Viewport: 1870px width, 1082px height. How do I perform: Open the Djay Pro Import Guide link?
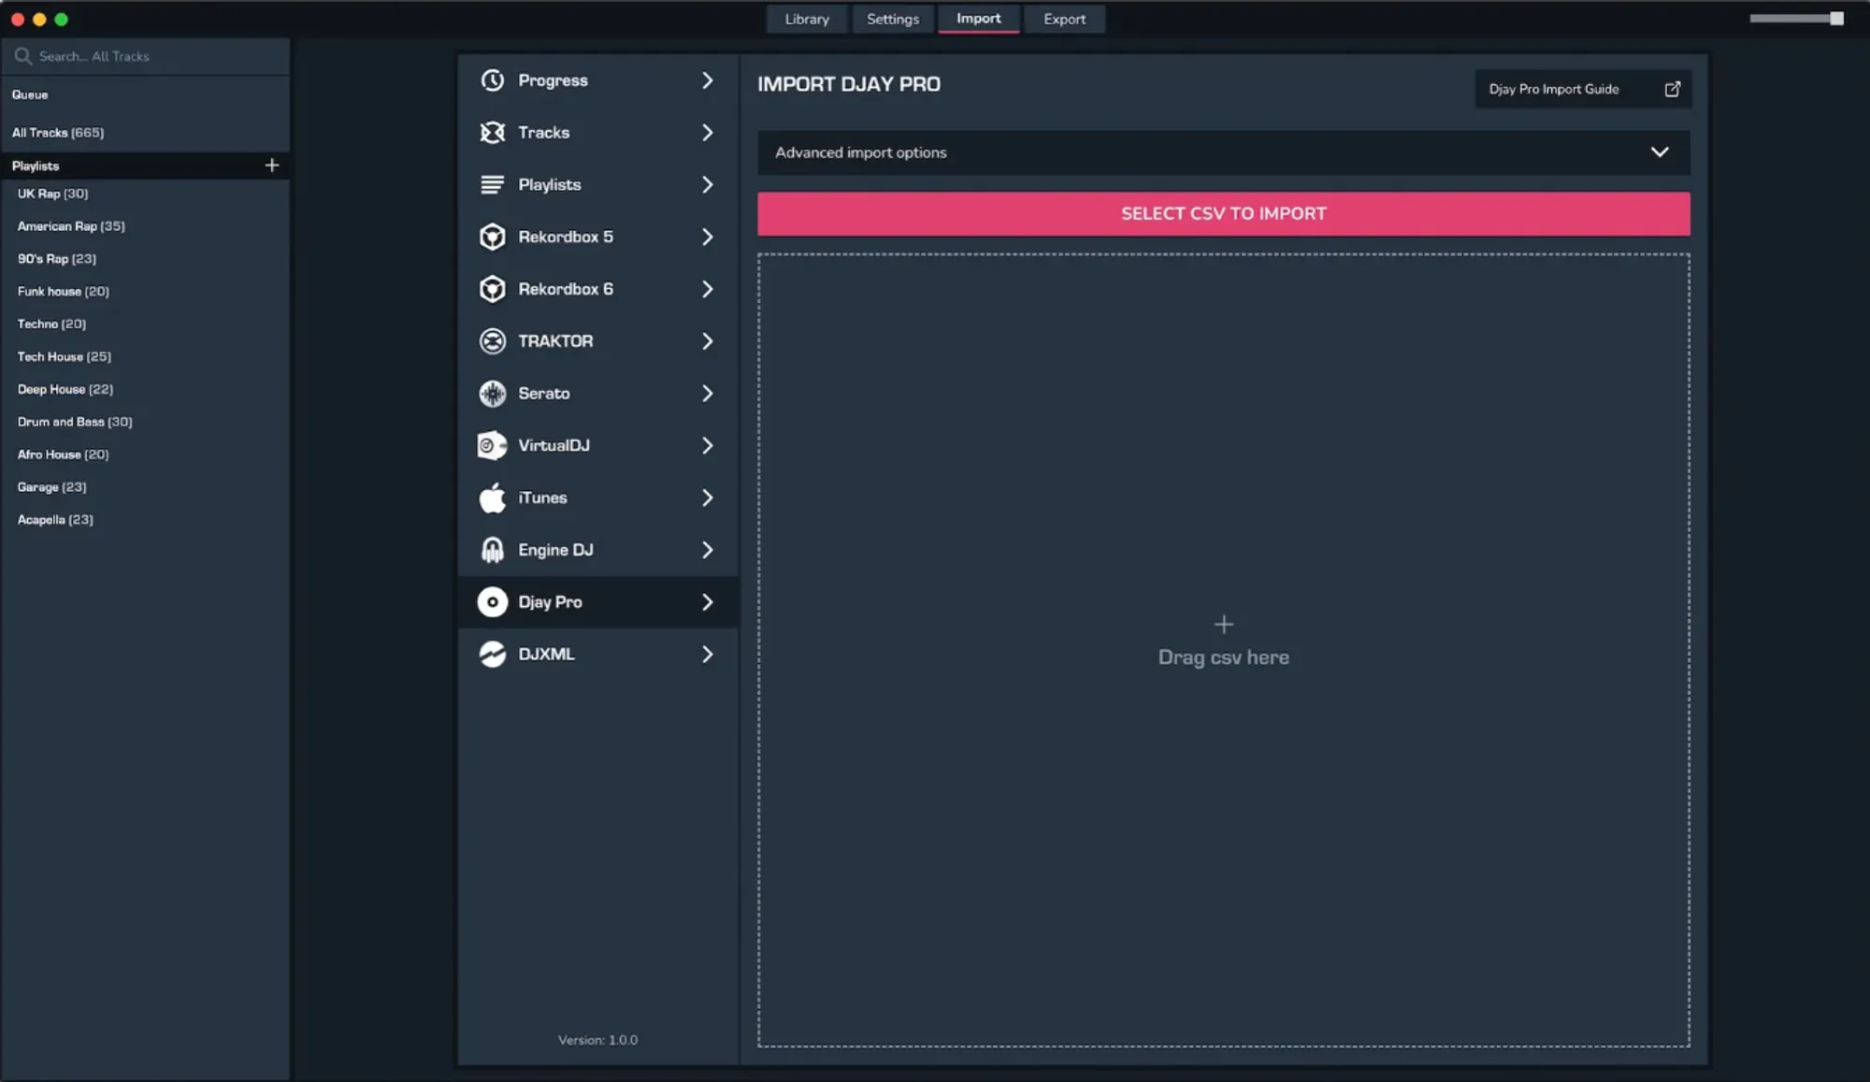[x=1582, y=89]
